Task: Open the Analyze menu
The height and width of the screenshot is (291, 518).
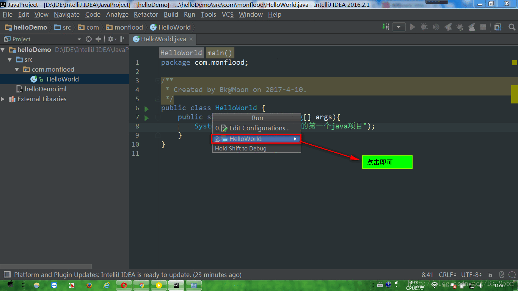Action: coord(117,14)
